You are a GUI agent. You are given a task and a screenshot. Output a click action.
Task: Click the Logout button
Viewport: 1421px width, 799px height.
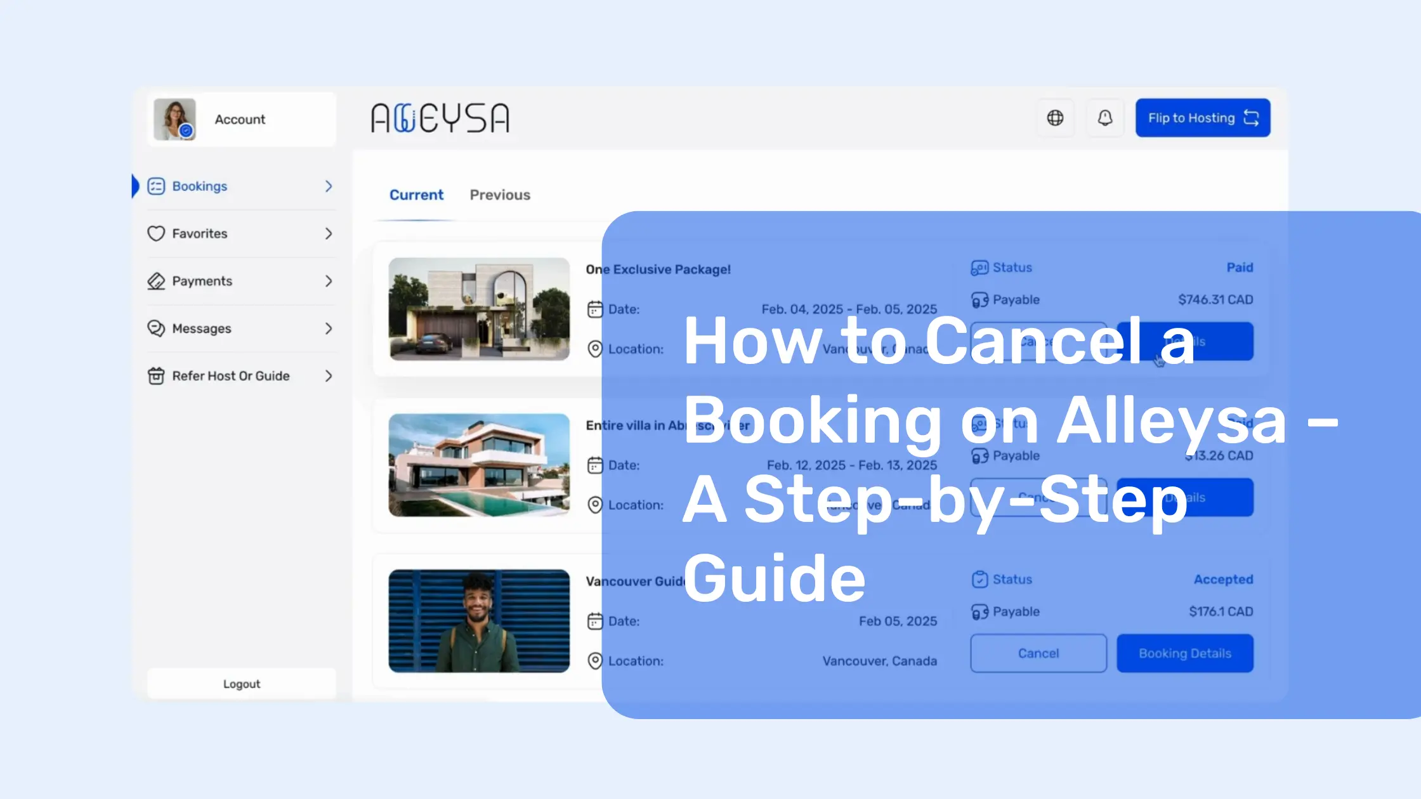pyautogui.click(x=242, y=684)
